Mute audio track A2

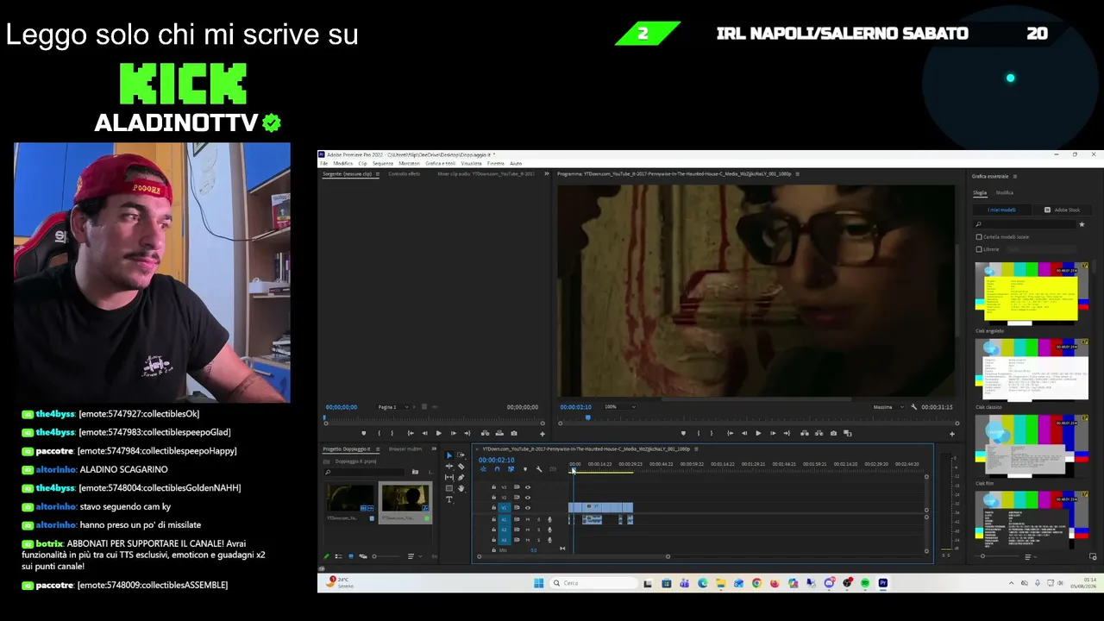(x=528, y=530)
